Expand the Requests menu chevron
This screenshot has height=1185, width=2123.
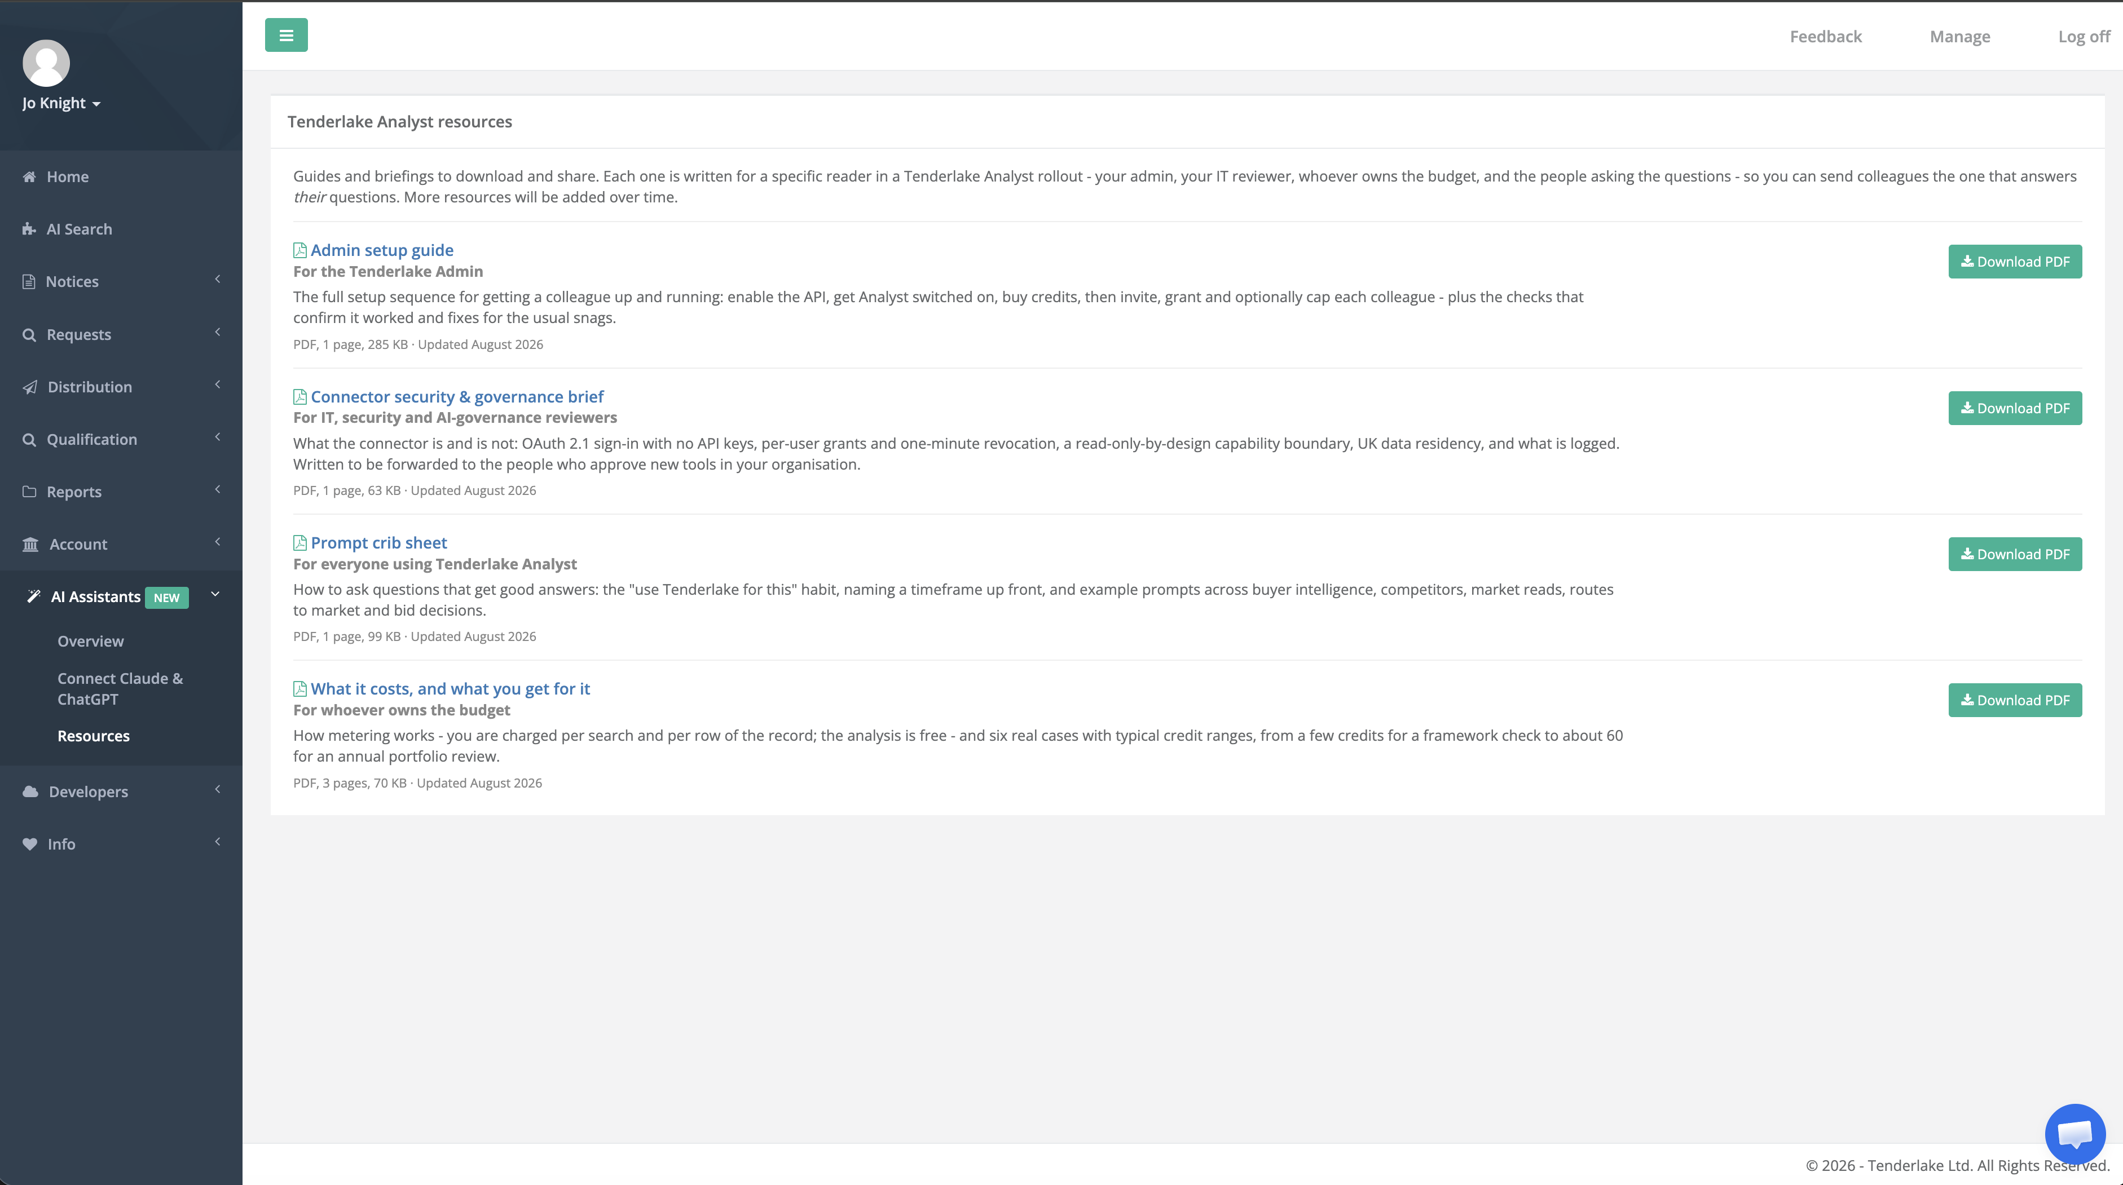[218, 332]
